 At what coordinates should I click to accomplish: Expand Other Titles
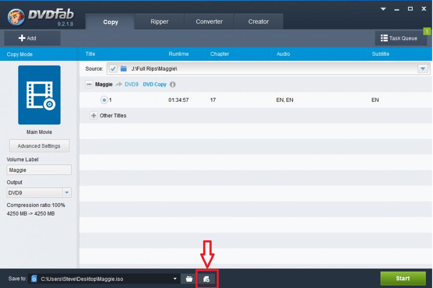(94, 116)
